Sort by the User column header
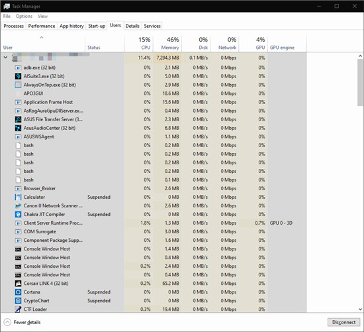This screenshot has width=364, height=332. pyautogui.click(x=8, y=48)
